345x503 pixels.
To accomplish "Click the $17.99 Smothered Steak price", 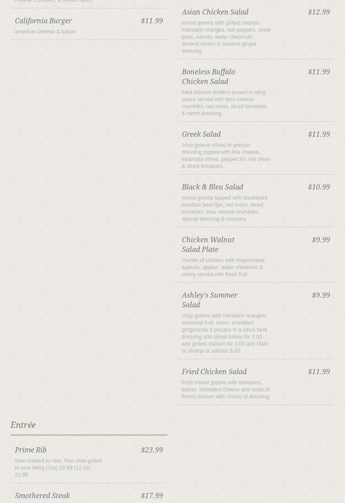I will pos(152,496).
